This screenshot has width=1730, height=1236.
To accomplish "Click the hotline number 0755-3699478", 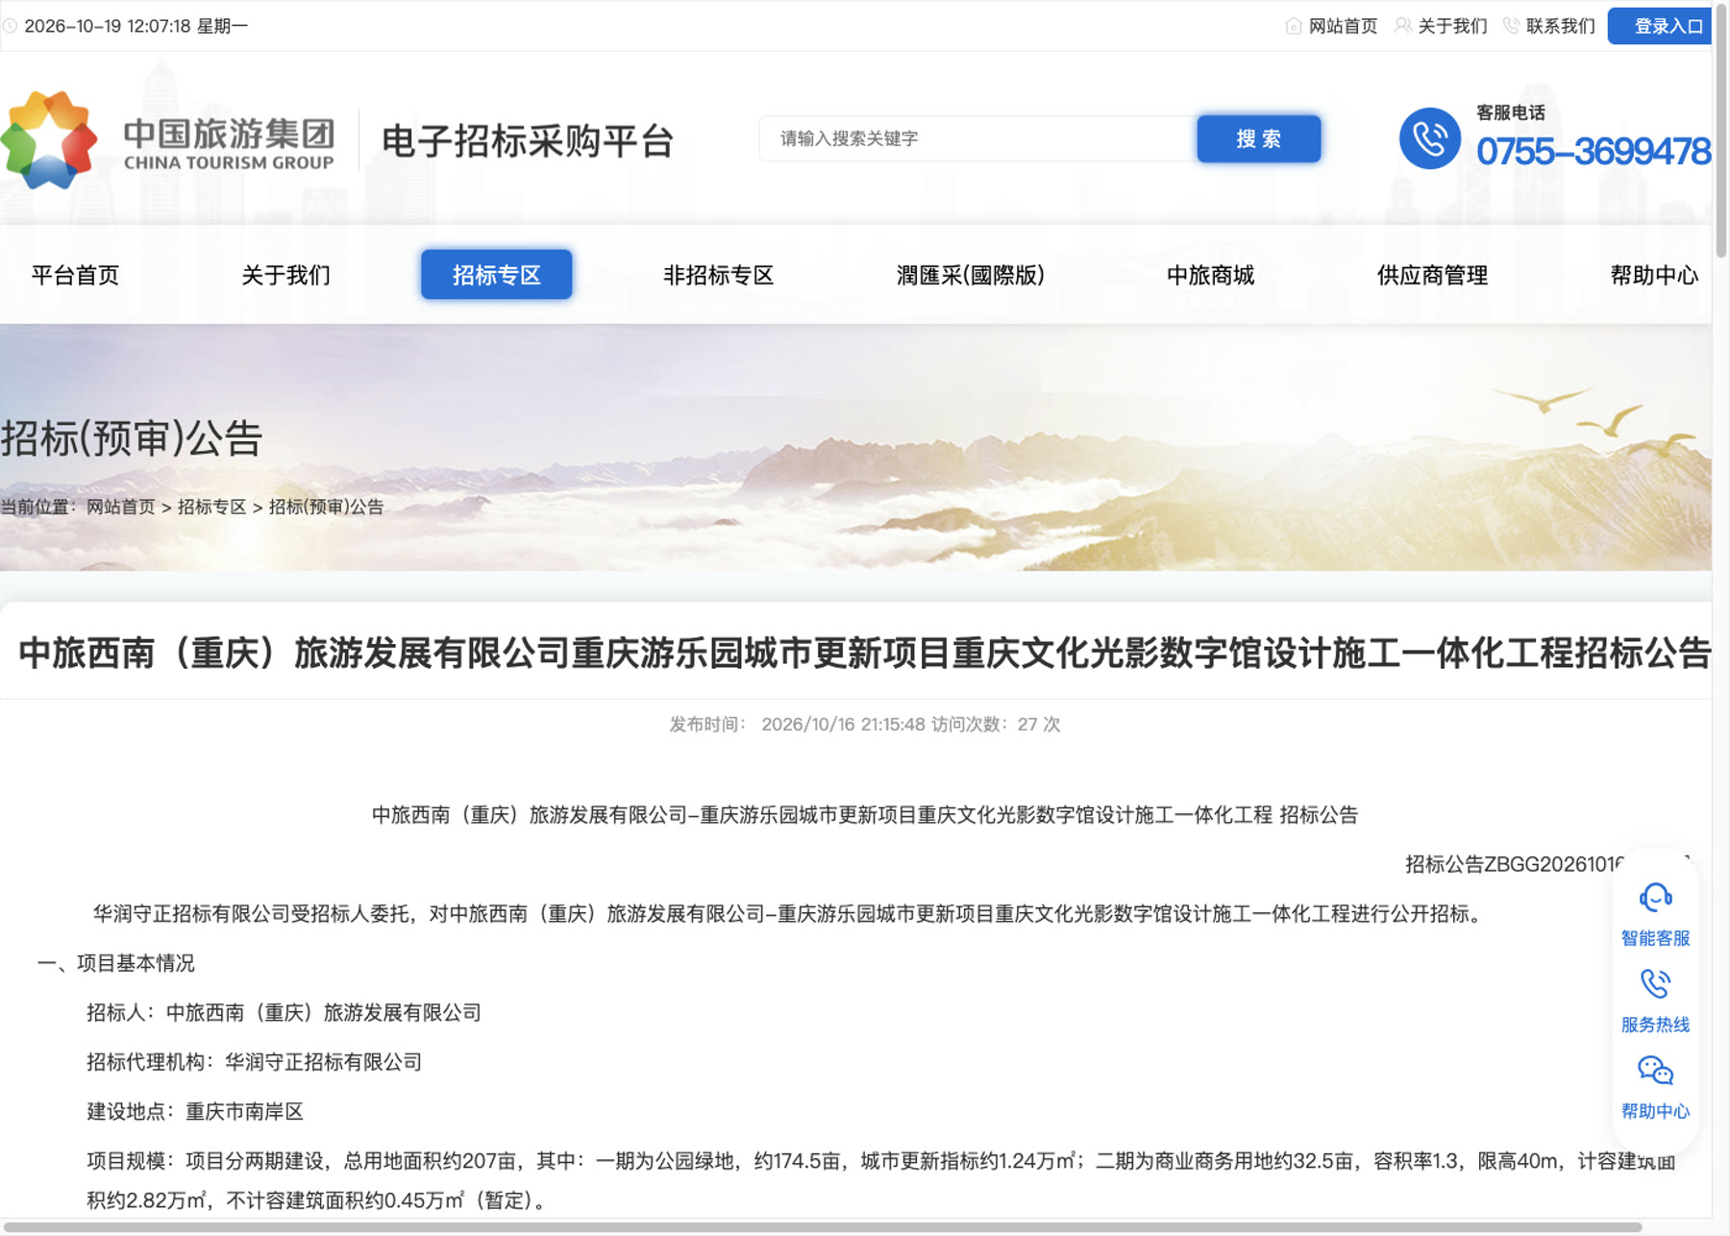I will pyautogui.click(x=1594, y=151).
